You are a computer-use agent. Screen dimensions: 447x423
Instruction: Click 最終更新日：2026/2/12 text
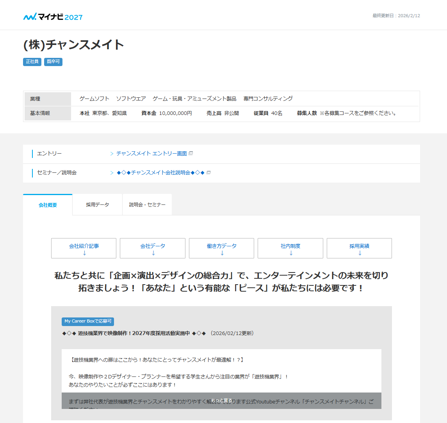point(396,16)
